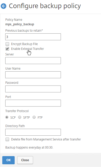The image size is (101, 167).
Task: Focus the Port text field
Action: (33, 103)
